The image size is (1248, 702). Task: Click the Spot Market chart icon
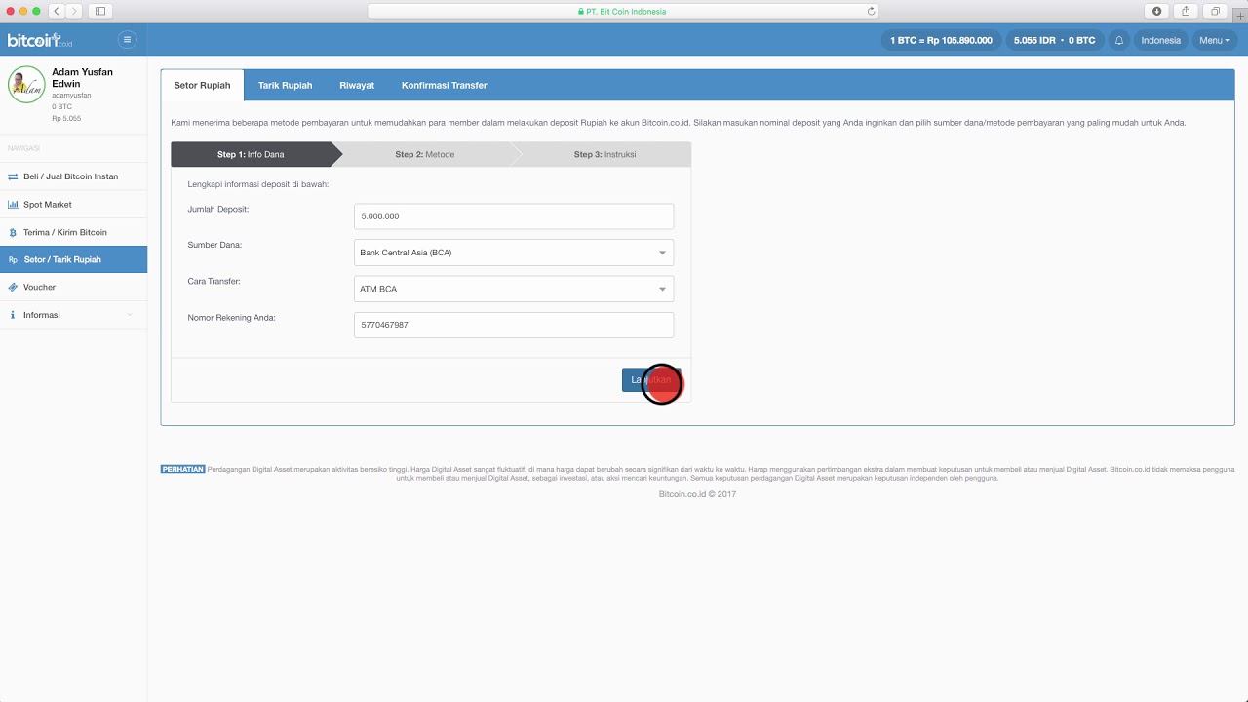point(13,205)
